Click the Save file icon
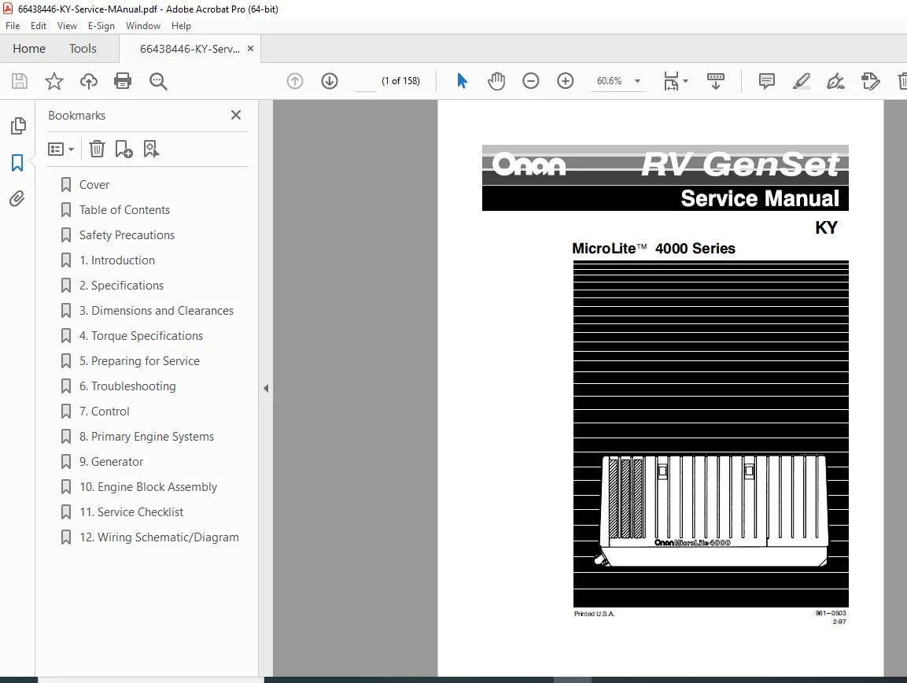907x683 pixels. pos(20,81)
